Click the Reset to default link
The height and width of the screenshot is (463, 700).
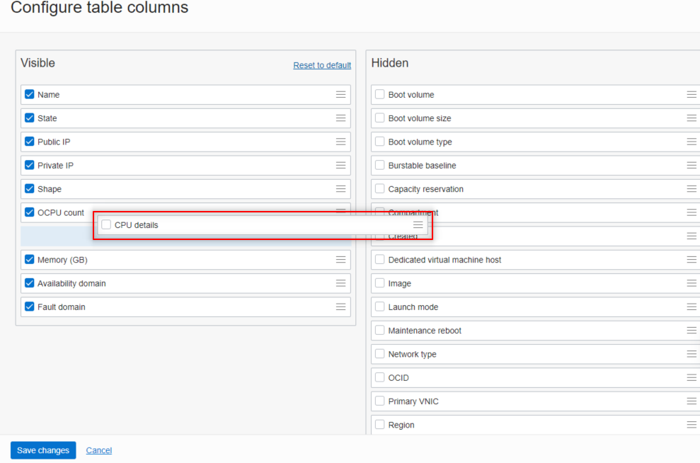[322, 65]
